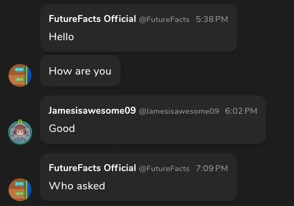This screenshot has width=294, height=206.
Task: Open FutureFacts avatar beside "How are you"
Action: coord(20,75)
